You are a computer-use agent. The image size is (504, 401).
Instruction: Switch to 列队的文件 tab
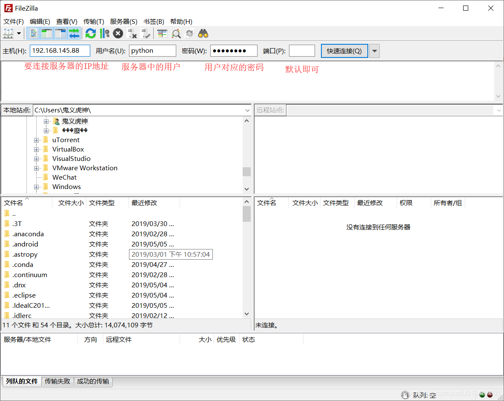tap(22, 381)
